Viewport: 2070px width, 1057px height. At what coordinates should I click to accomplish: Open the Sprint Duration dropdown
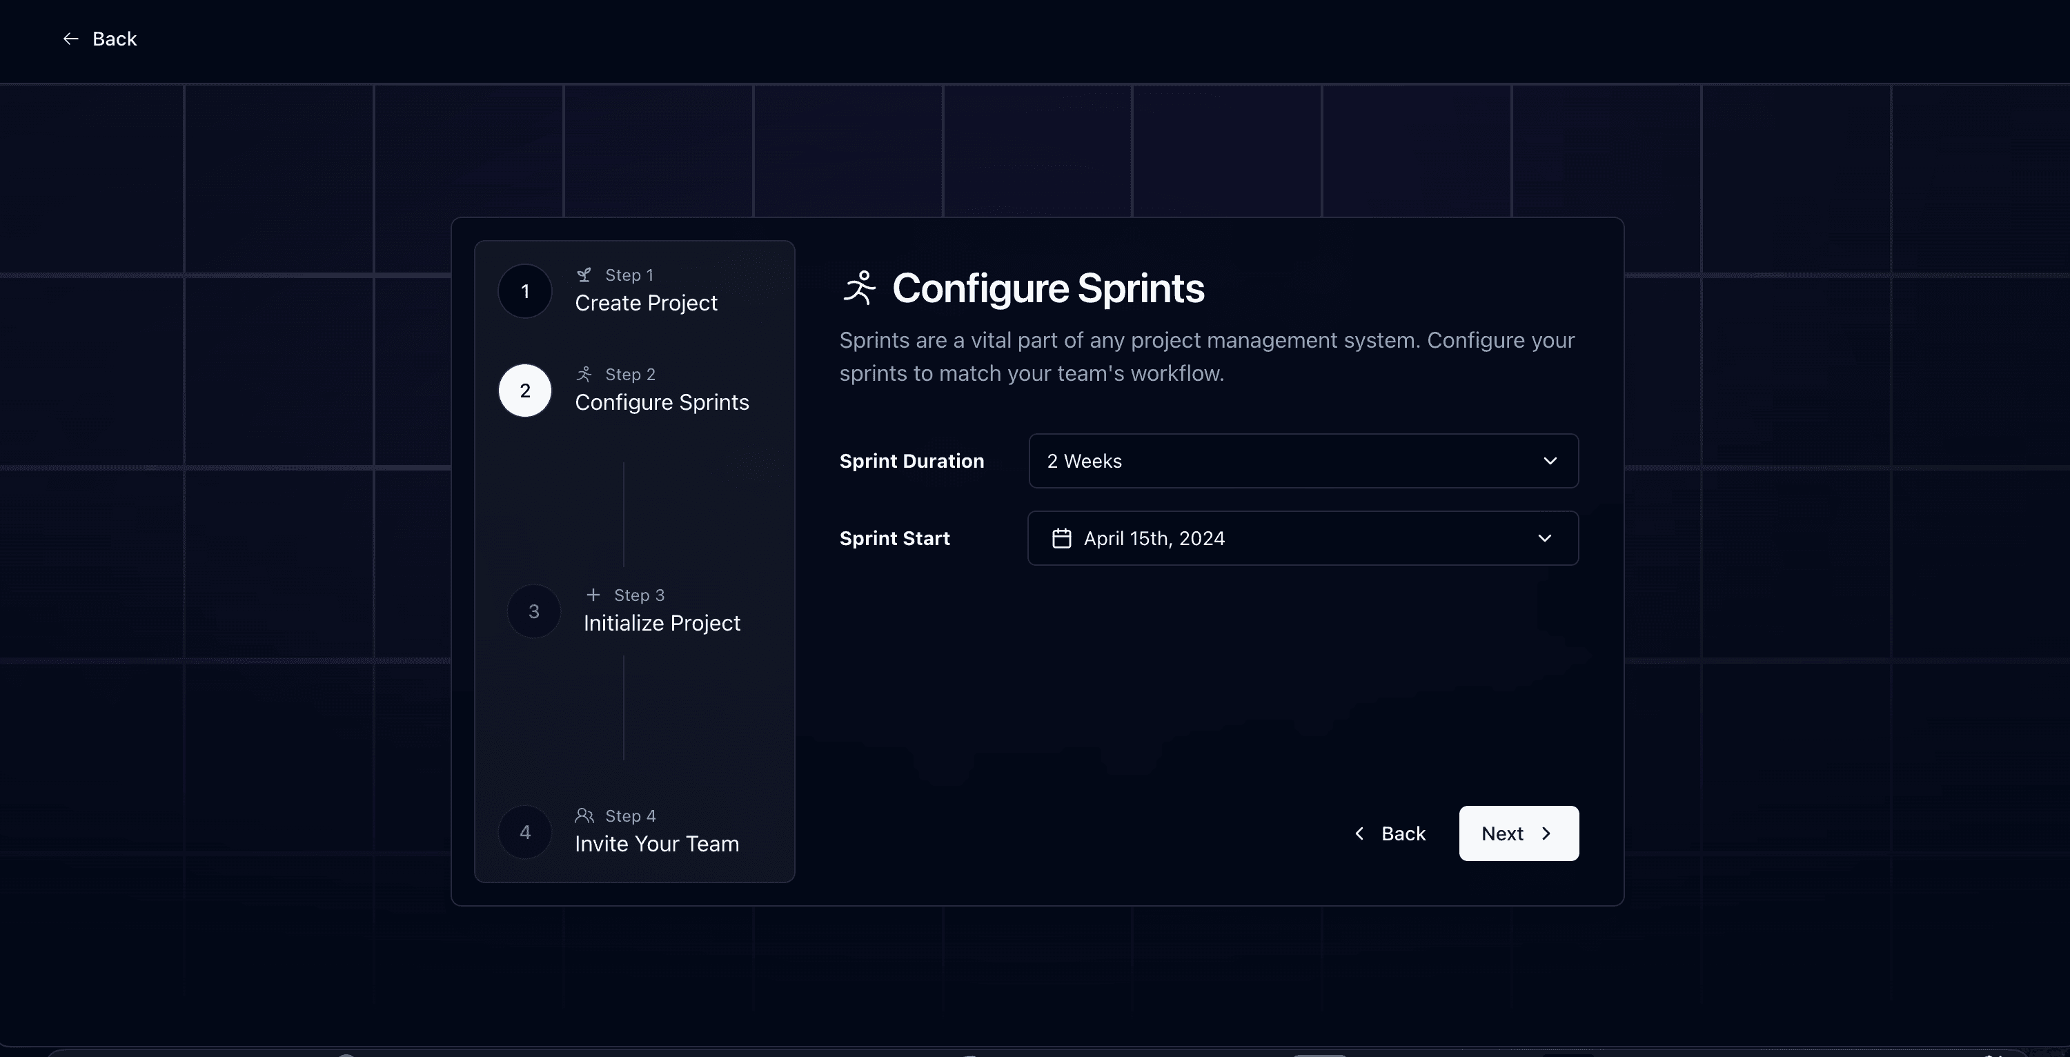pos(1303,462)
